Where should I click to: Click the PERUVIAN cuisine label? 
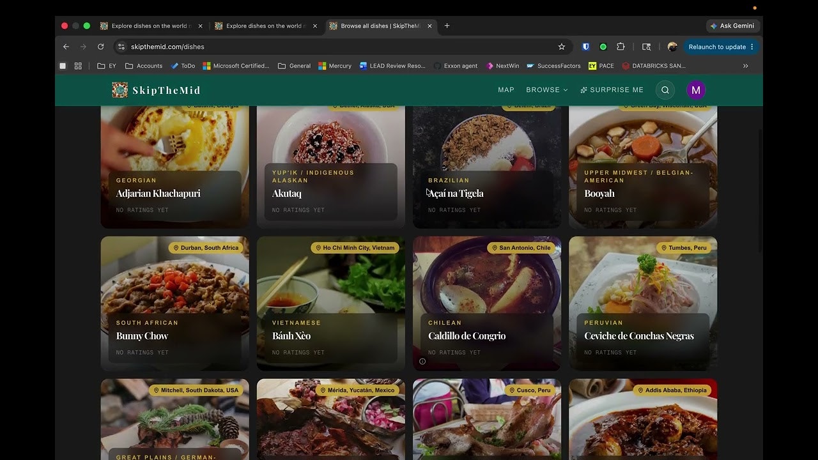click(603, 323)
